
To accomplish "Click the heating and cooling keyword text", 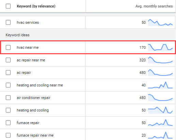I will click(x=33, y=110).
